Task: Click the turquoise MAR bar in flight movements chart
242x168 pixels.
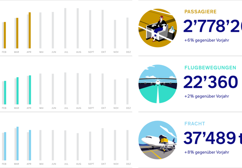Action: [x=17, y=91]
